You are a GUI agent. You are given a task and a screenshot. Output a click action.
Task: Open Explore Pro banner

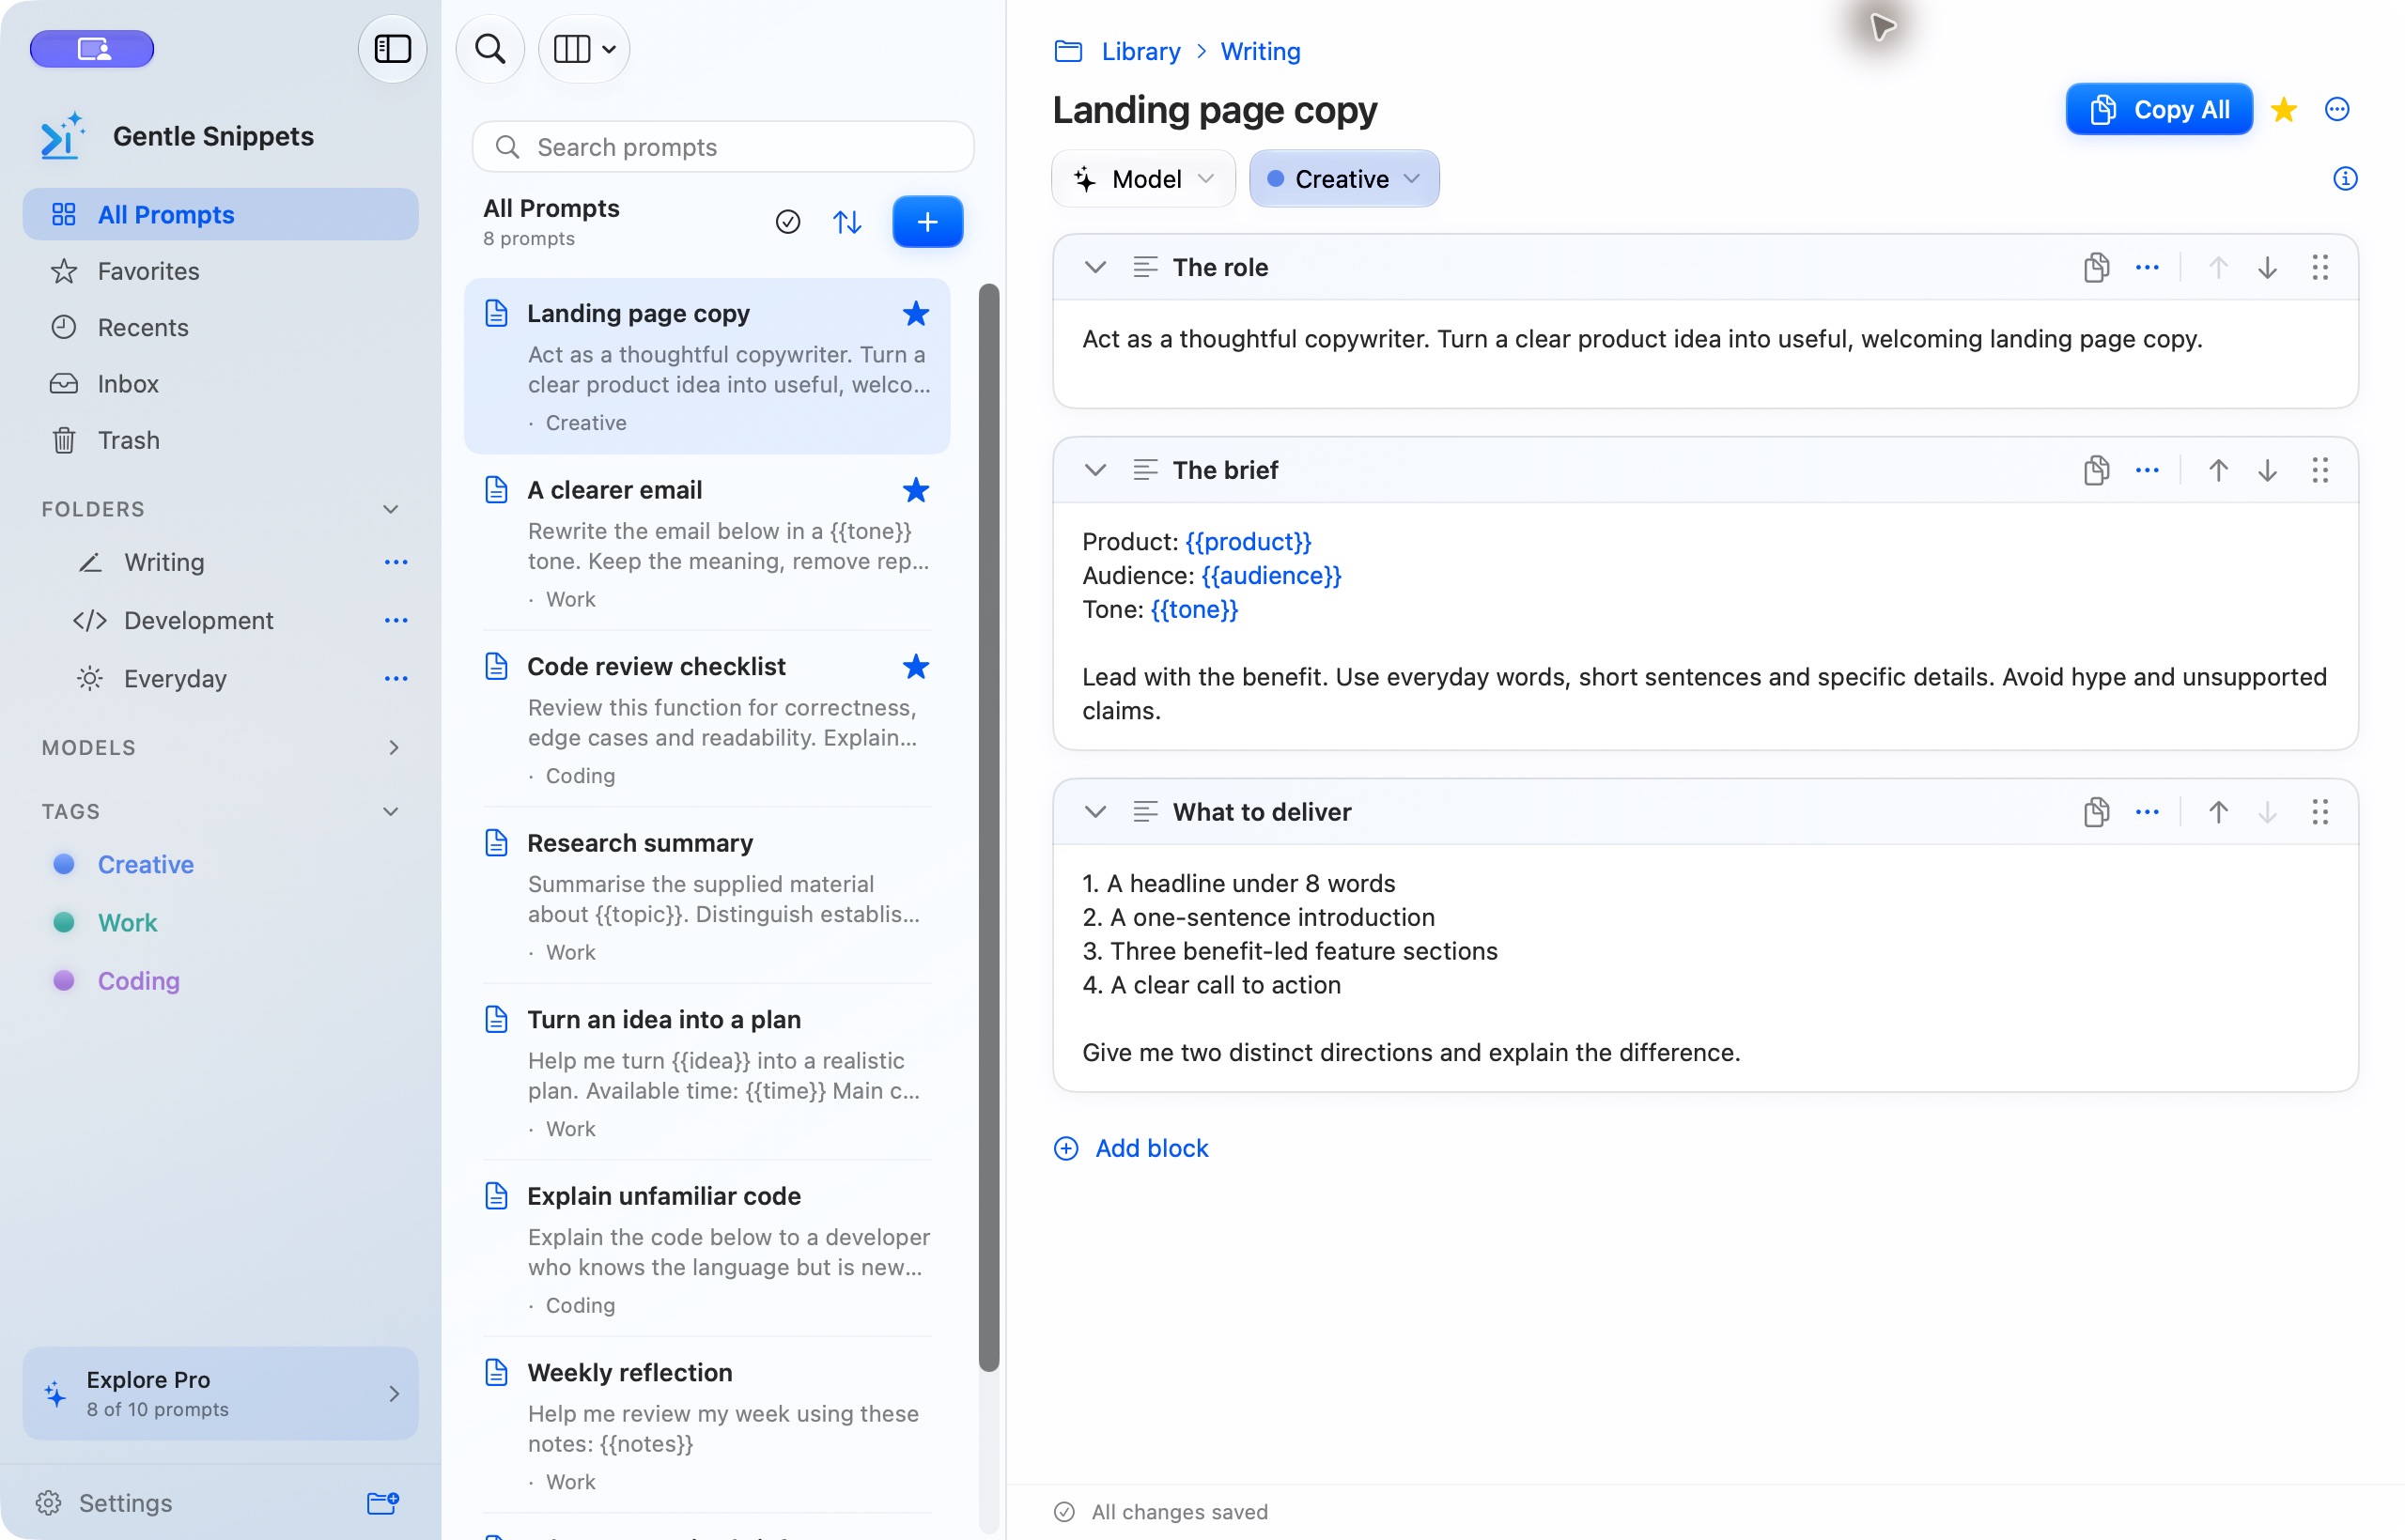tap(220, 1393)
